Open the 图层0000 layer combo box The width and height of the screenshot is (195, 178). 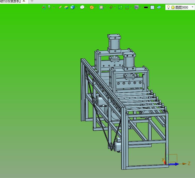click(x=180, y=7)
